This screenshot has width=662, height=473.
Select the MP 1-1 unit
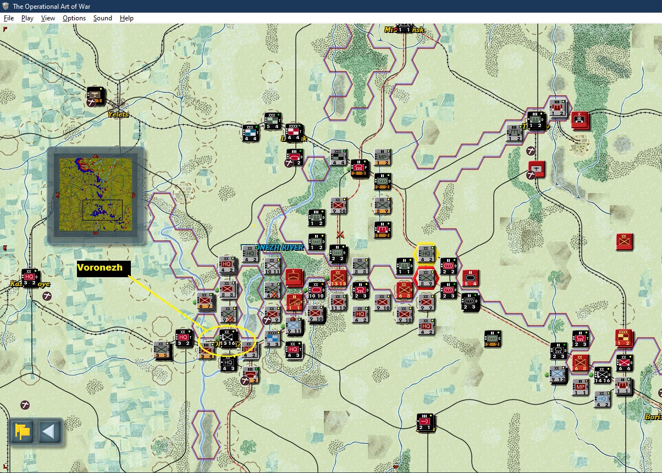[580, 387]
